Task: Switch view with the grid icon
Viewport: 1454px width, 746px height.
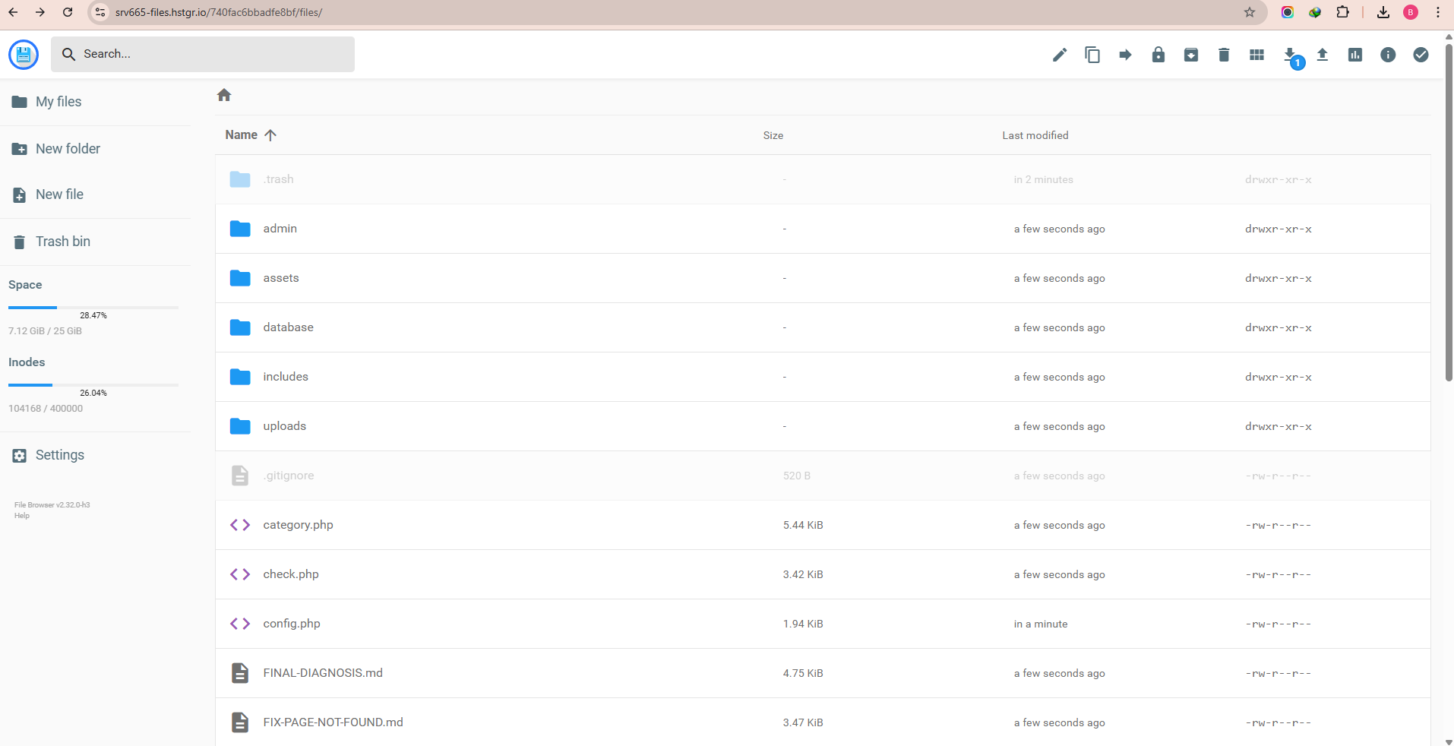Action: pyautogui.click(x=1256, y=55)
